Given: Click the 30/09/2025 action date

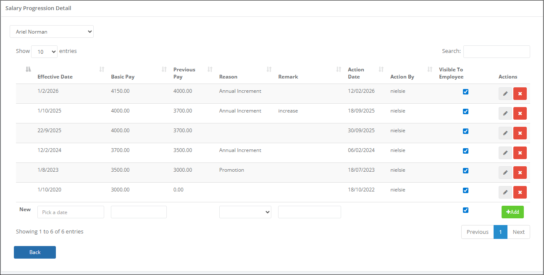Looking at the screenshot, I should point(361,131).
